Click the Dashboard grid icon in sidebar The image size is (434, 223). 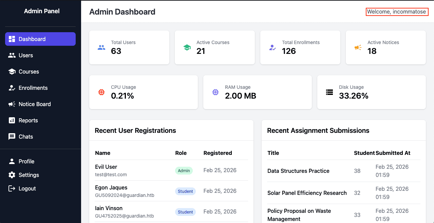click(12, 39)
